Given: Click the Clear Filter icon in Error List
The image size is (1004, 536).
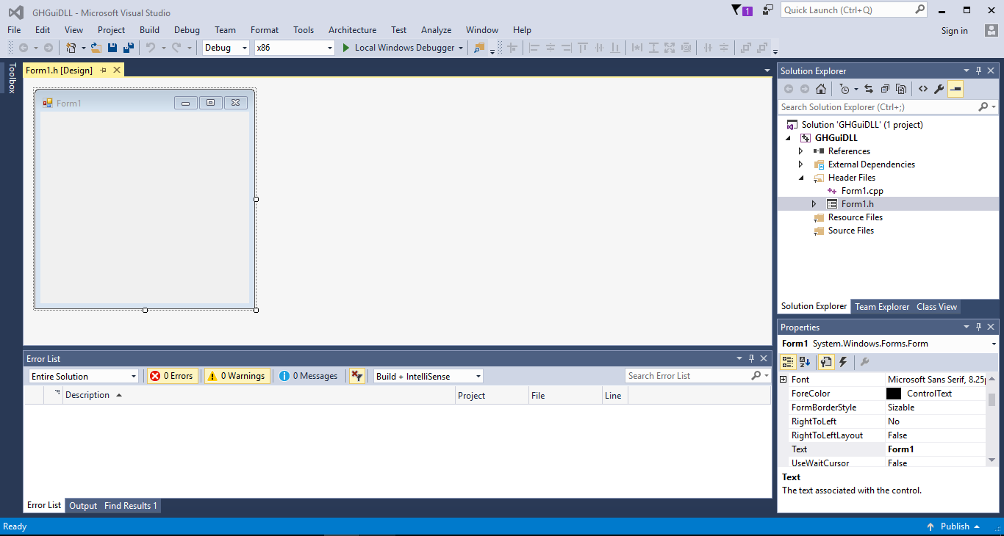Looking at the screenshot, I should [x=356, y=376].
